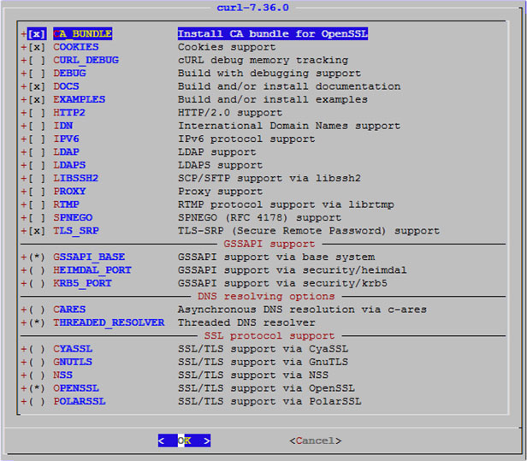The width and height of the screenshot is (527, 461).
Task: Click 'Build and/or install documentation' text
Action: tap(289, 86)
